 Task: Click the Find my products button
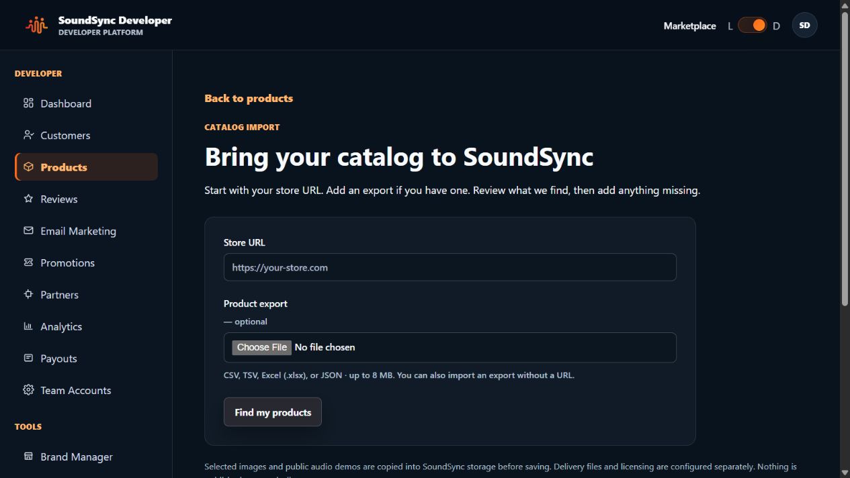pyautogui.click(x=273, y=412)
